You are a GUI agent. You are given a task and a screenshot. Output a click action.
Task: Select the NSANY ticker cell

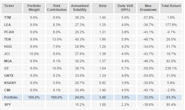pos(12,83)
